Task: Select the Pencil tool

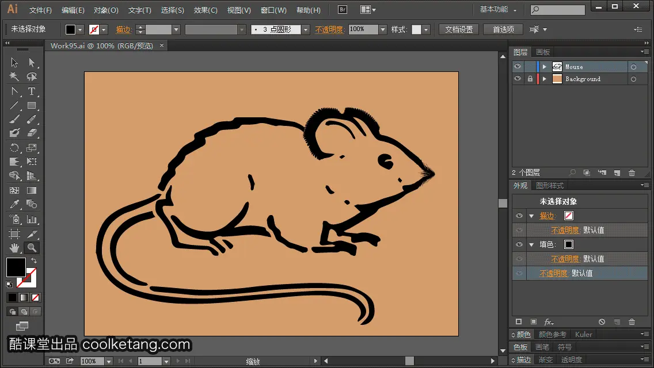Action: [x=32, y=120]
